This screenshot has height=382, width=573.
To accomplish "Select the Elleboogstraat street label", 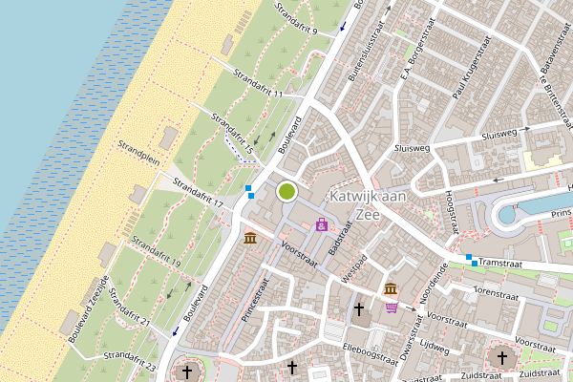I will (371, 354).
